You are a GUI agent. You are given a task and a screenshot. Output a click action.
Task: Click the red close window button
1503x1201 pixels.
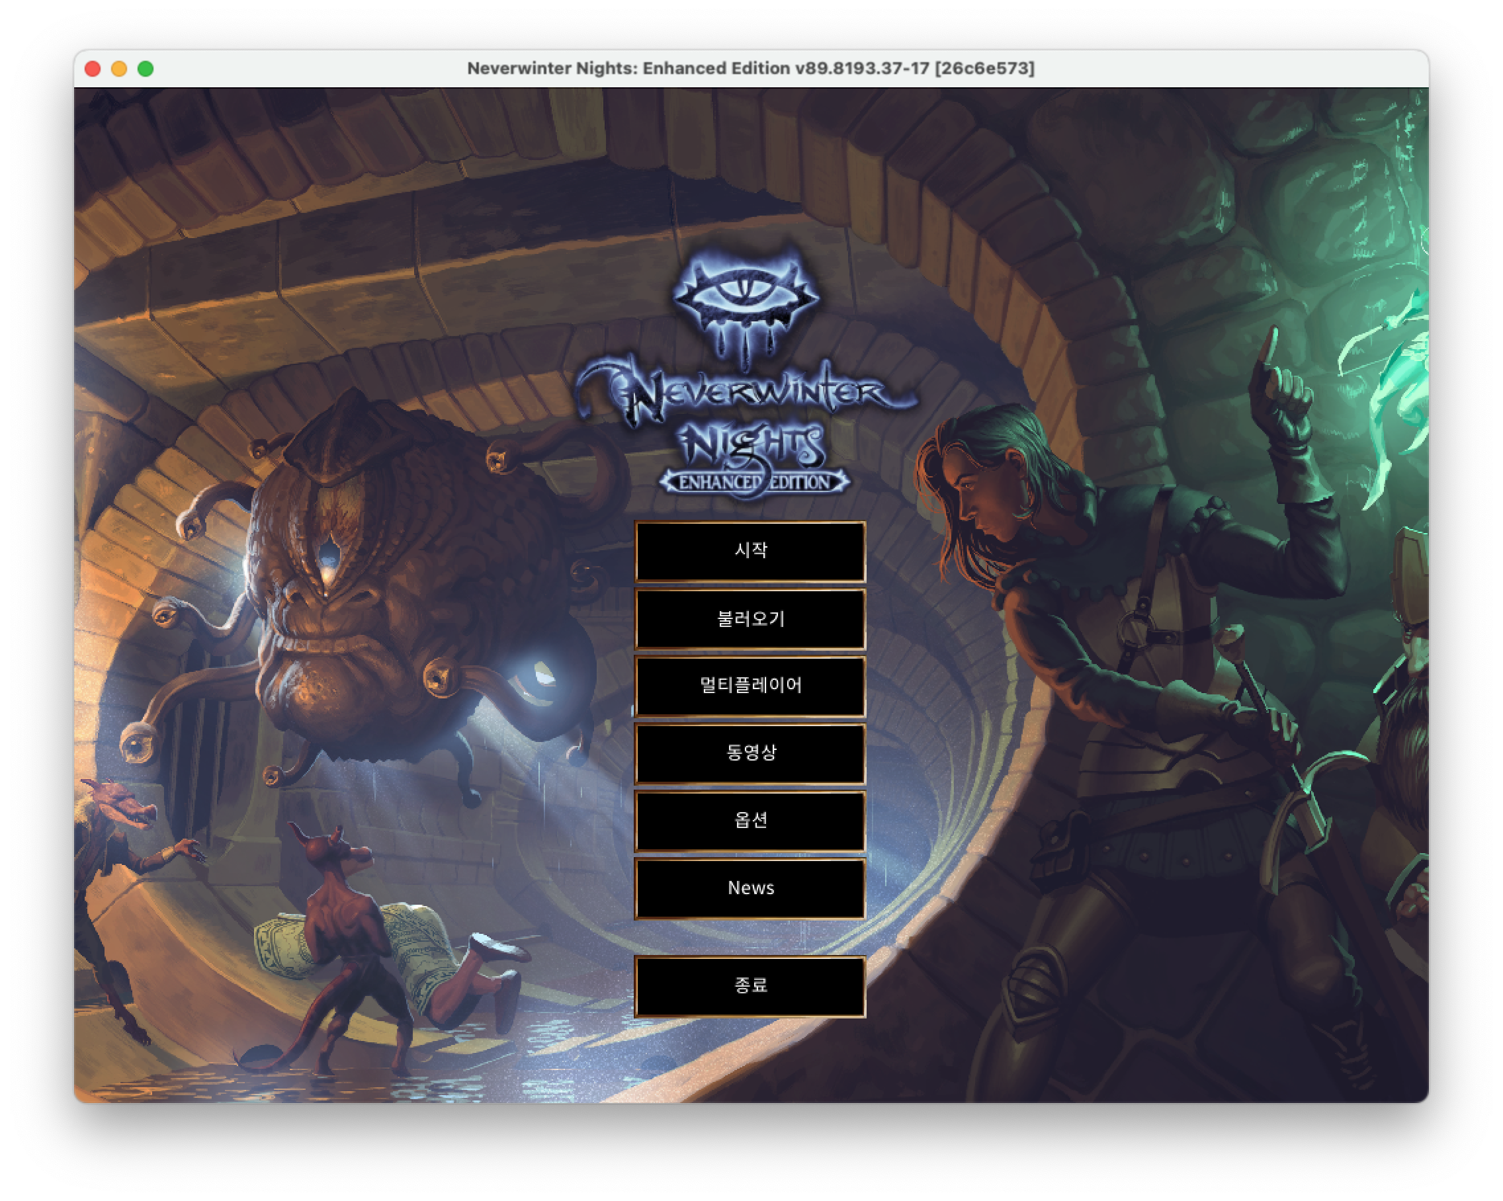pyautogui.click(x=93, y=68)
